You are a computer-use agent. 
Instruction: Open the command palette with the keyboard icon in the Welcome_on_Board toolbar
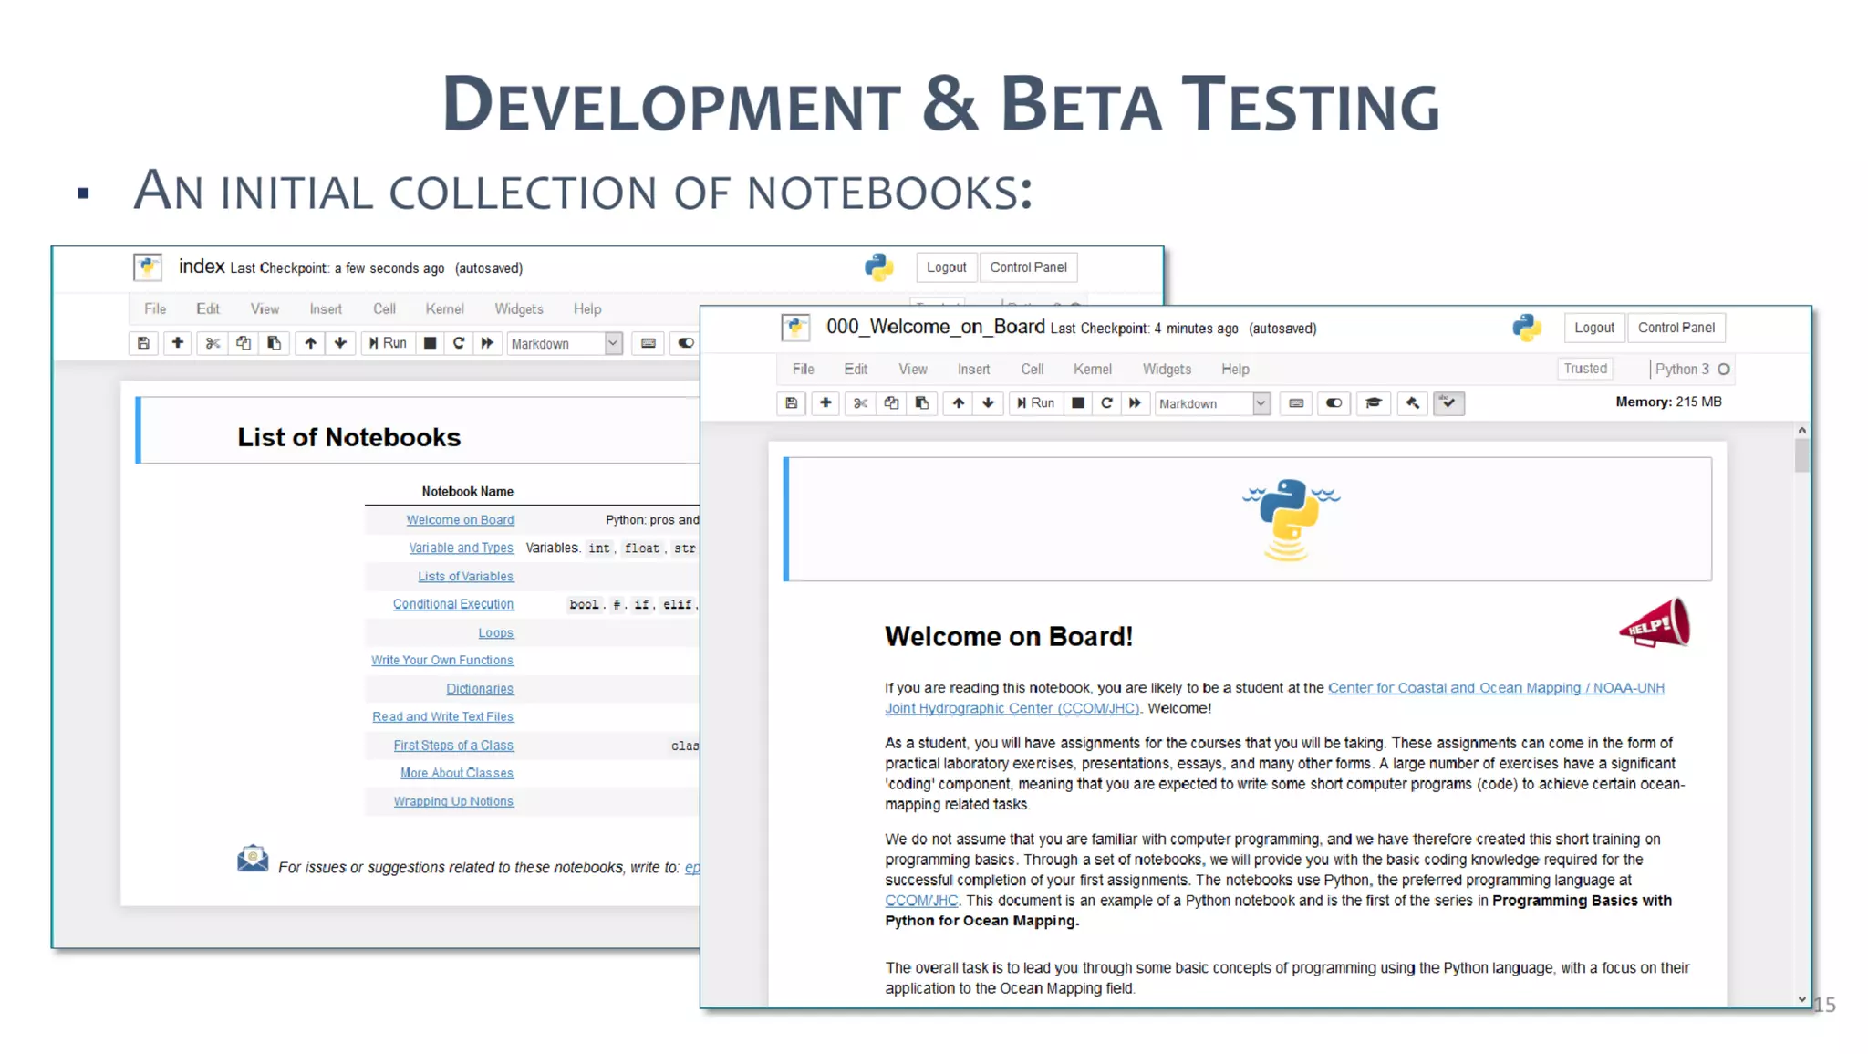point(1296,403)
